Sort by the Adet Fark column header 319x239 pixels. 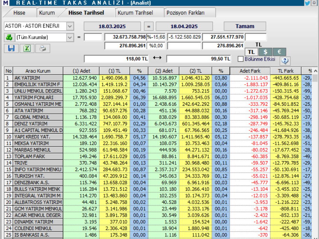click(x=250, y=70)
